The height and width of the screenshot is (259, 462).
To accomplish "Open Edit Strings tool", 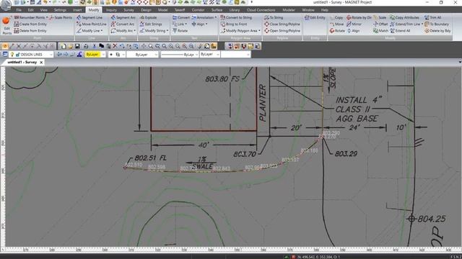I will [x=151, y=24].
